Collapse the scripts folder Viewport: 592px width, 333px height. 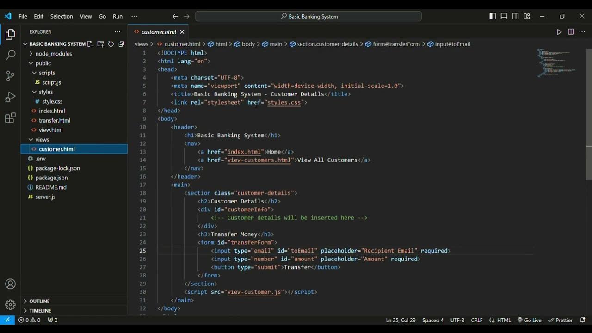point(74,73)
